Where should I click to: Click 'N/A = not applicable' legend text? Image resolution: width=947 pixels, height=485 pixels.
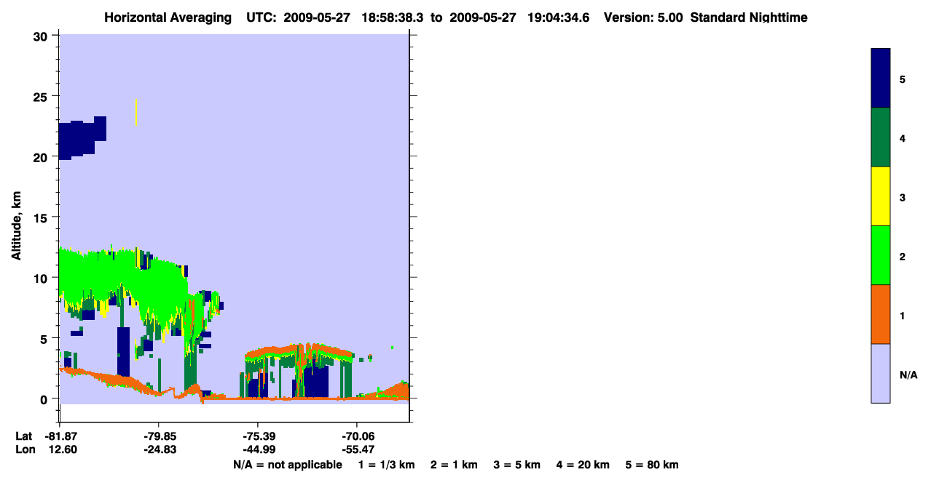[287, 465]
